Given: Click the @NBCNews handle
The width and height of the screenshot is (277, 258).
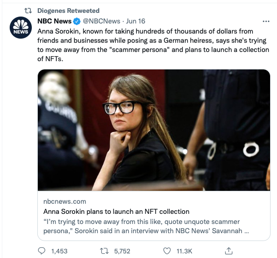Looking at the screenshot, I should (x=101, y=21).
